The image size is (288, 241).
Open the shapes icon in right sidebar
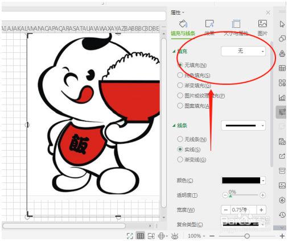pyautogui.click(x=282, y=39)
